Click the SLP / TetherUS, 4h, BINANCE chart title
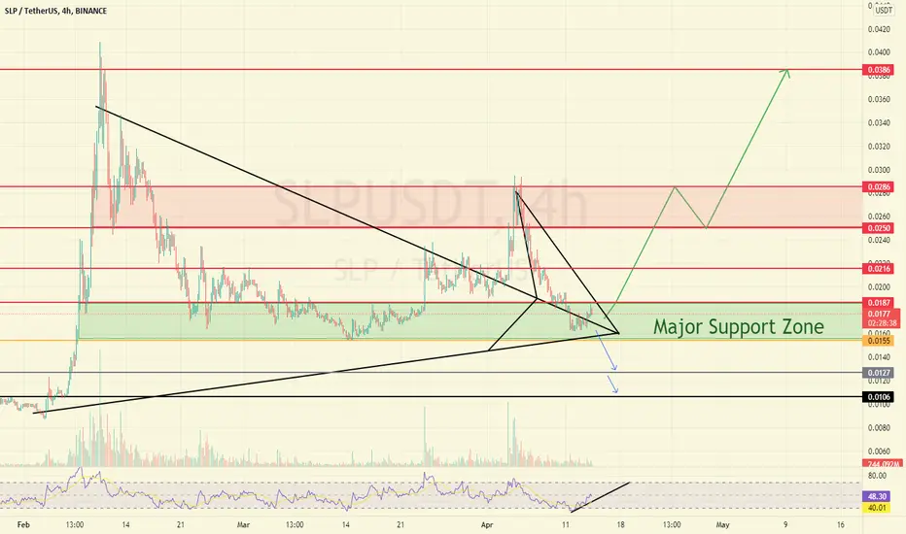Screen dimensions: 906x534 [56, 11]
